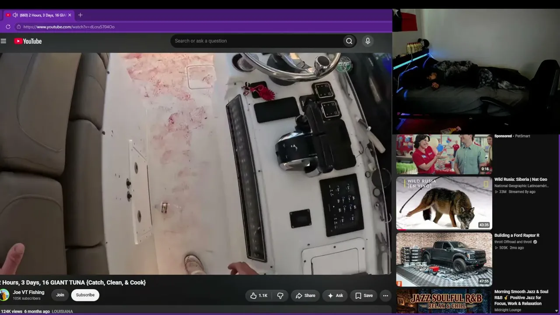Open the Jazz Soulful R&B thumbnail
Viewport: 560px width, 315px height.
(x=444, y=301)
